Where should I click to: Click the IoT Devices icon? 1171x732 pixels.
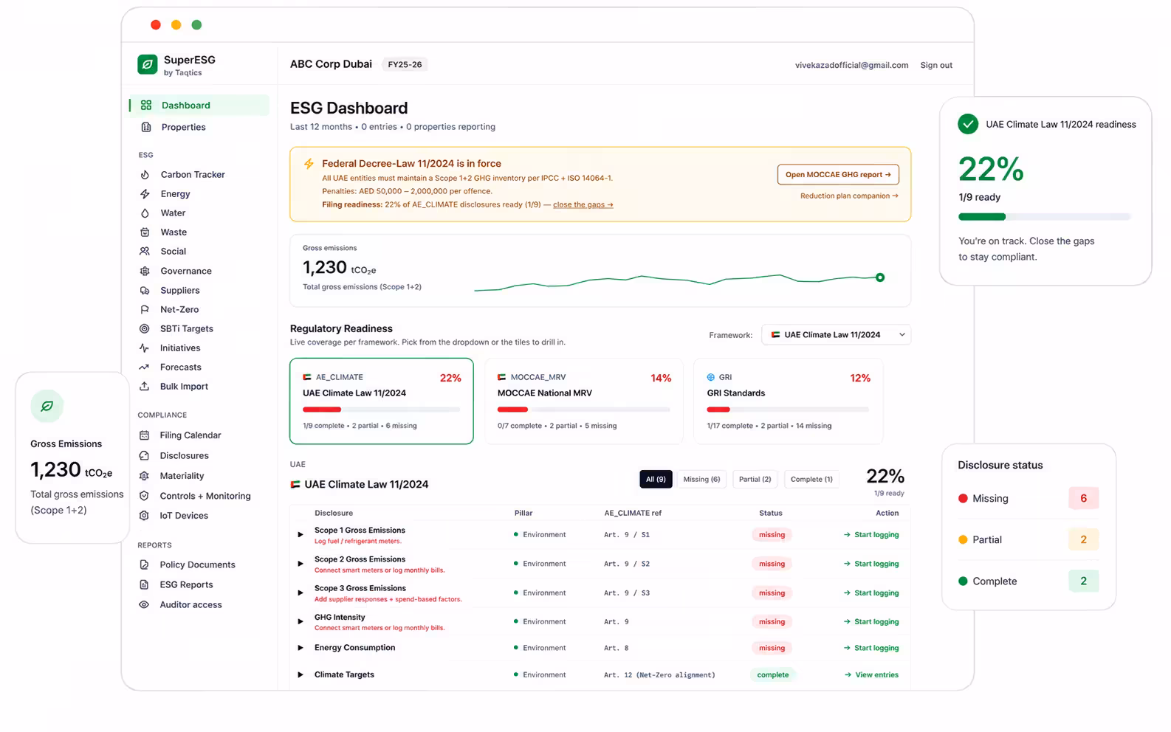click(145, 516)
